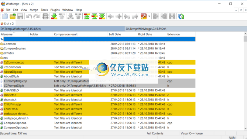This screenshot has height=139, width=247.
Task: Sort by the Right Date column header
Action: click(x=151, y=34)
